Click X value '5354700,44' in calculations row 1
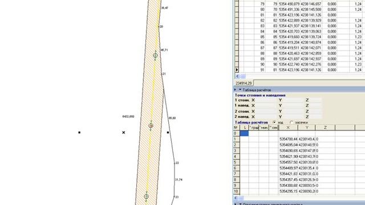 click(x=289, y=139)
